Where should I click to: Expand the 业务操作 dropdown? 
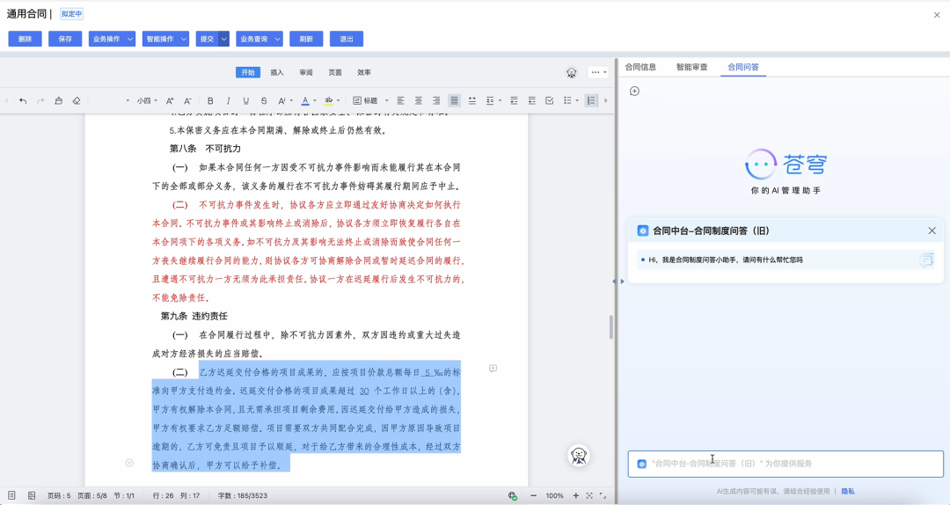(x=112, y=39)
